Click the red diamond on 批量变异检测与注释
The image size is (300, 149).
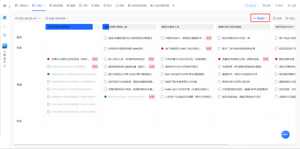[x=219, y=59]
